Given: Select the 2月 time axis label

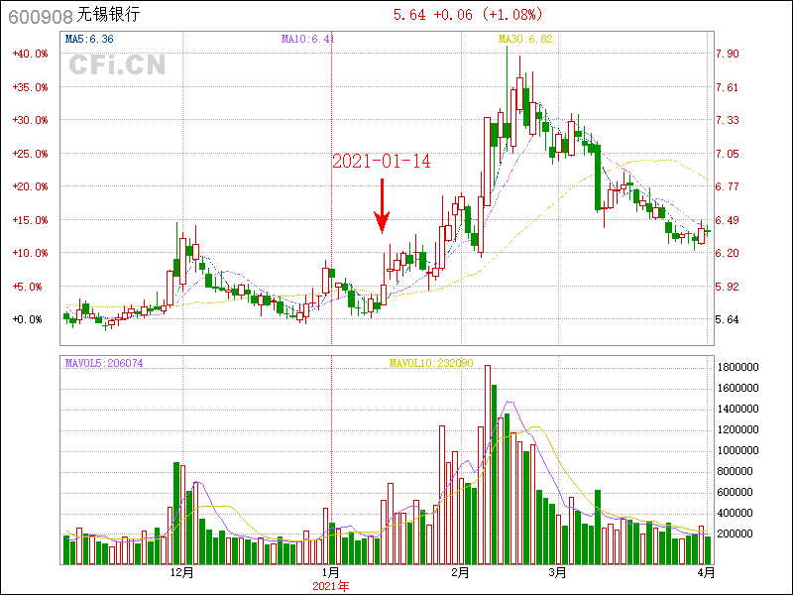Looking at the screenshot, I should pos(459,573).
